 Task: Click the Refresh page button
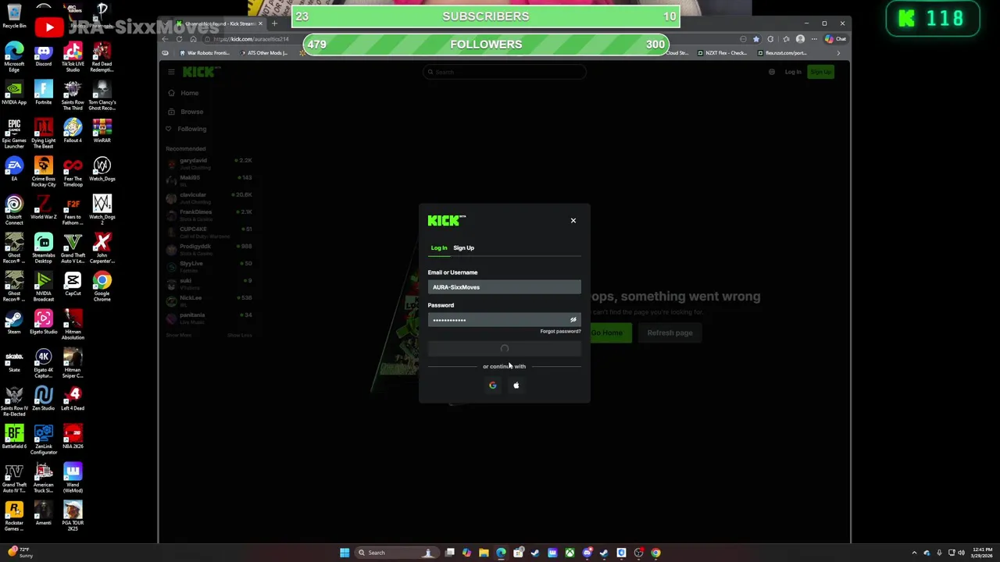pyautogui.click(x=670, y=333)
